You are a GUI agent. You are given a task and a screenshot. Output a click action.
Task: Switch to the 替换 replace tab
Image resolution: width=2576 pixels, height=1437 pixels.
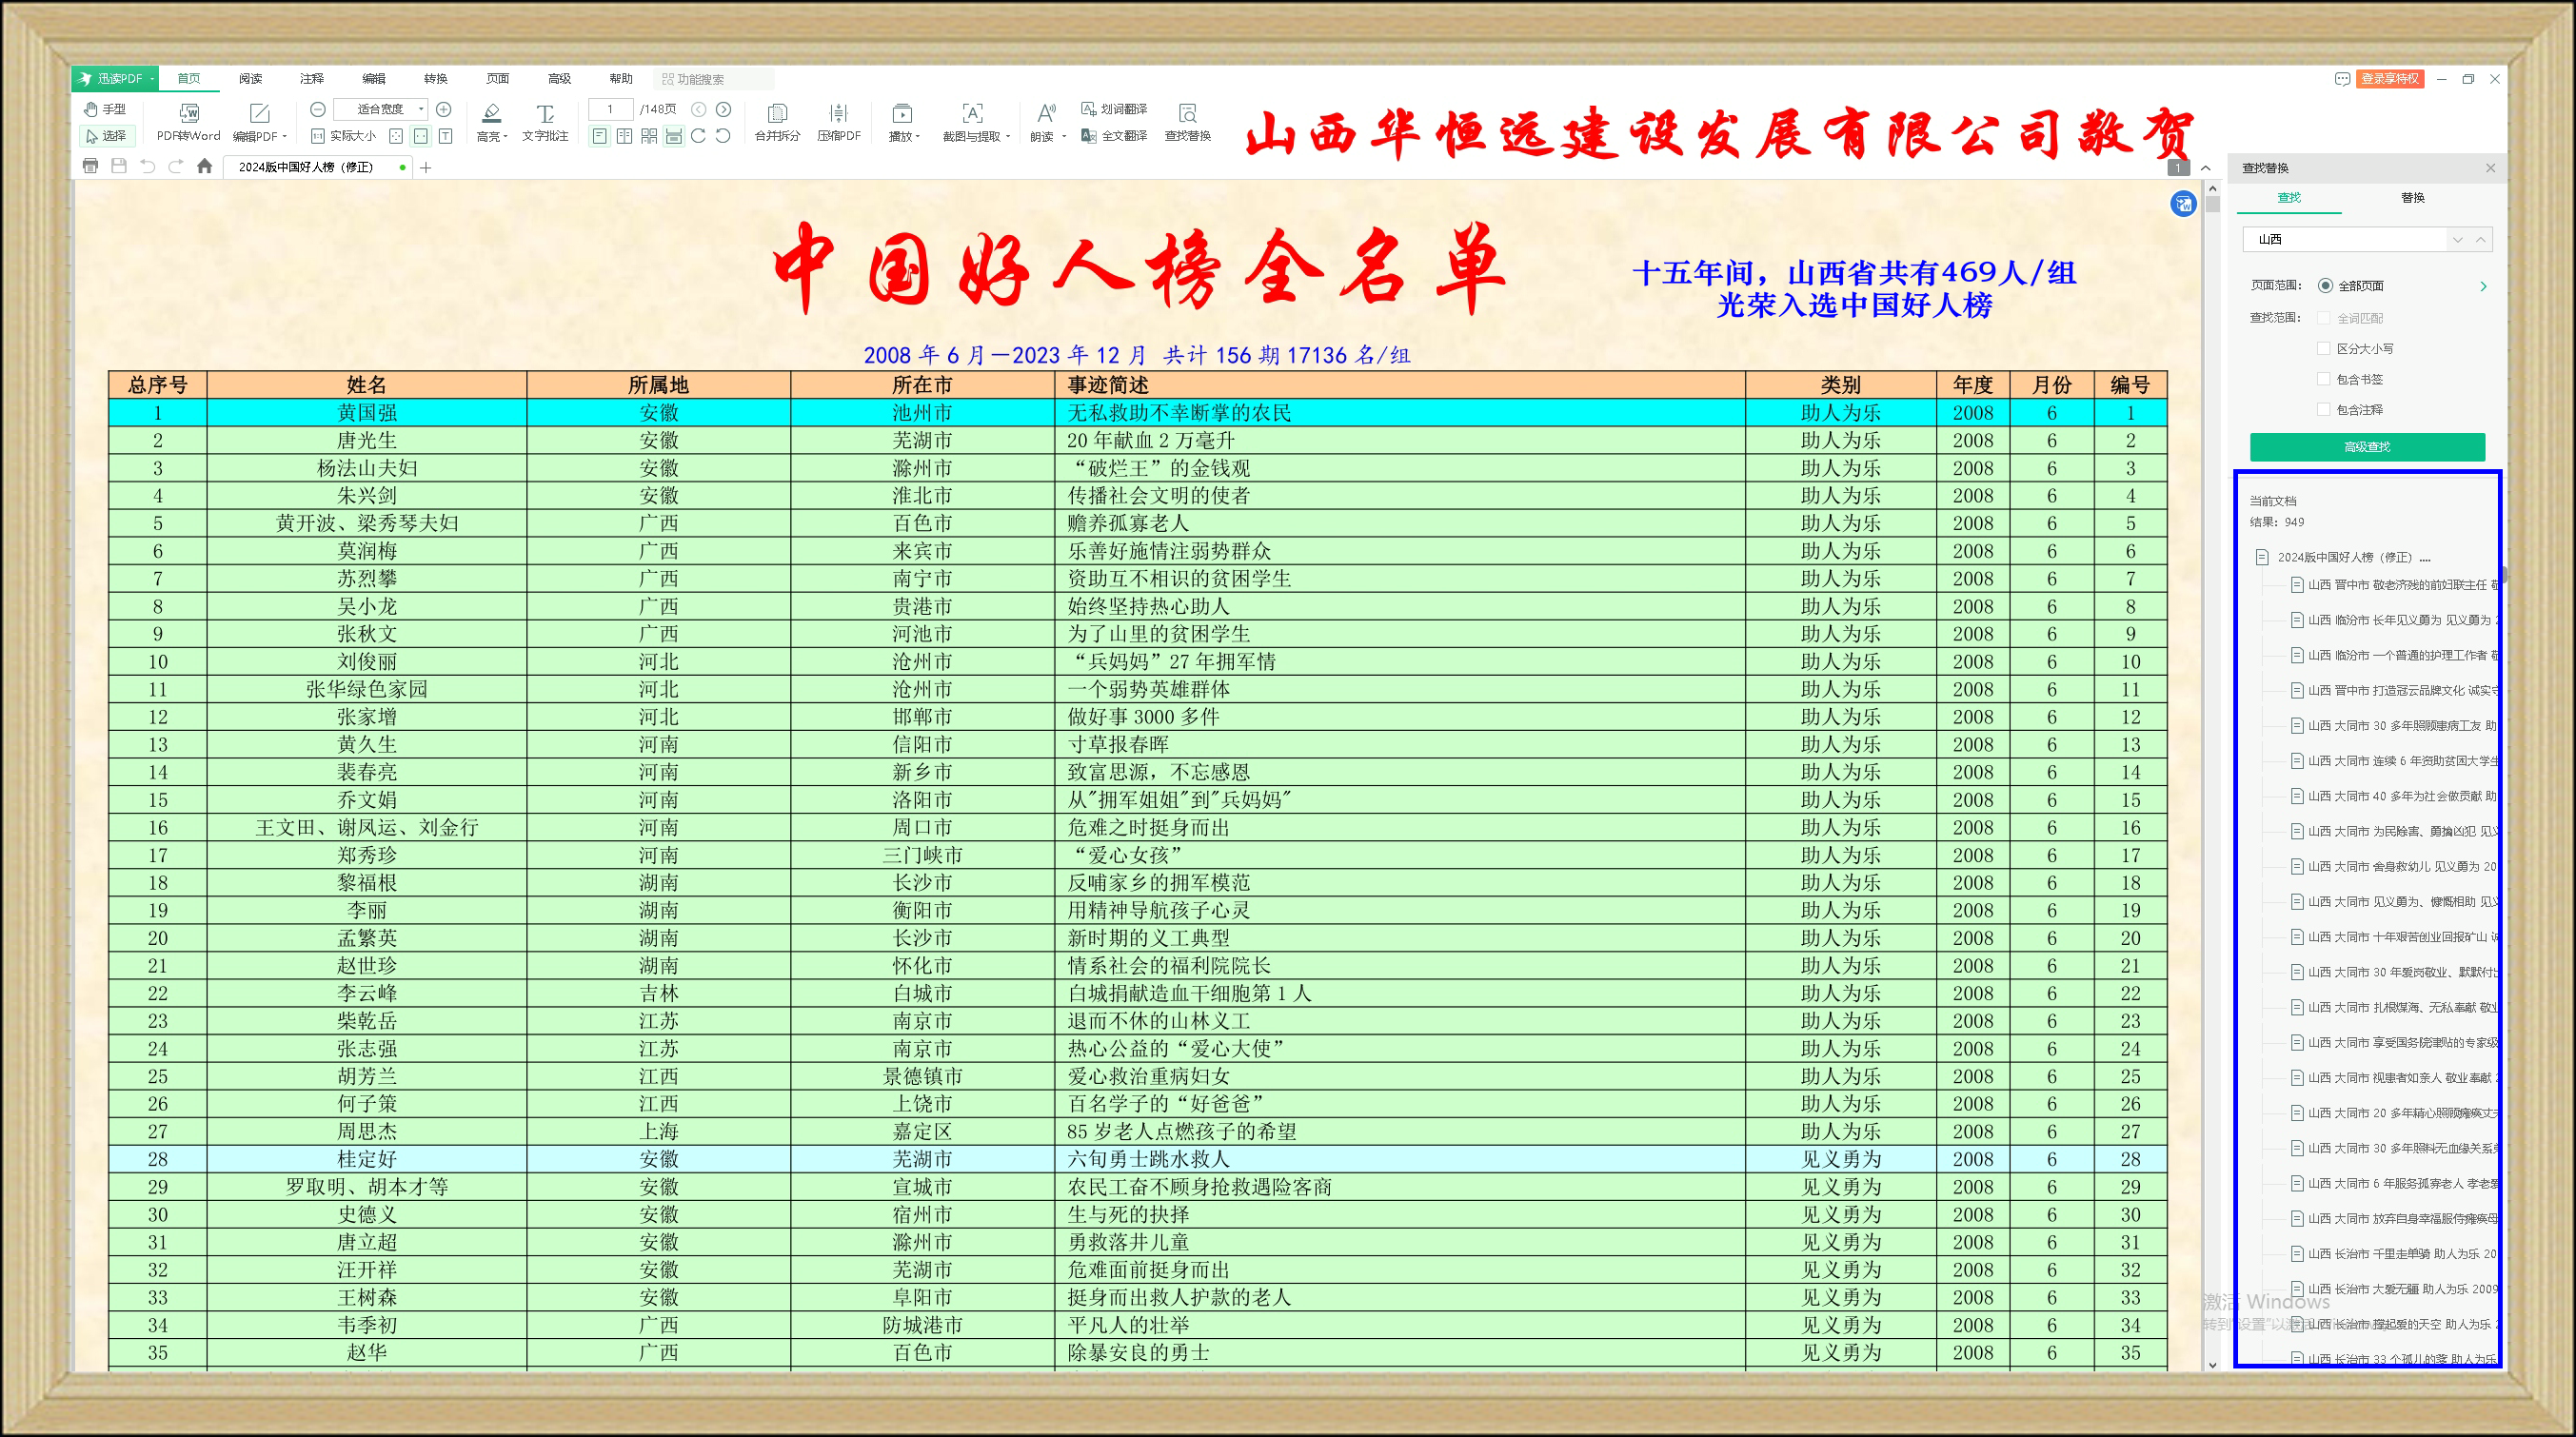coord(2412,197)
